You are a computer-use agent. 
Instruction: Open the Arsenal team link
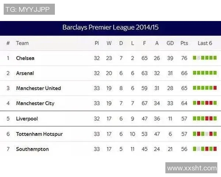tap(25, 73)
